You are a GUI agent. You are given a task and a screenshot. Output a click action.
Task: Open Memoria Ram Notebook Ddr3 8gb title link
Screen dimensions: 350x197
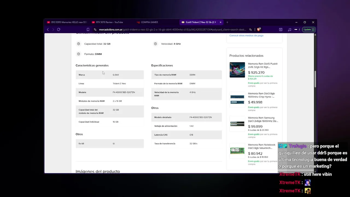[x=262, y=146]
